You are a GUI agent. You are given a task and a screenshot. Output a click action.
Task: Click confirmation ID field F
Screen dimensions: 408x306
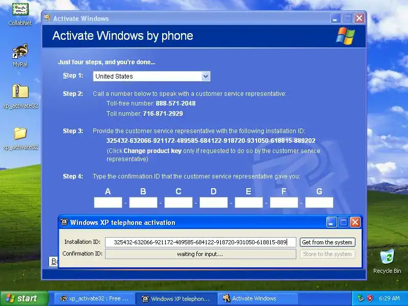tap(284, 202)
